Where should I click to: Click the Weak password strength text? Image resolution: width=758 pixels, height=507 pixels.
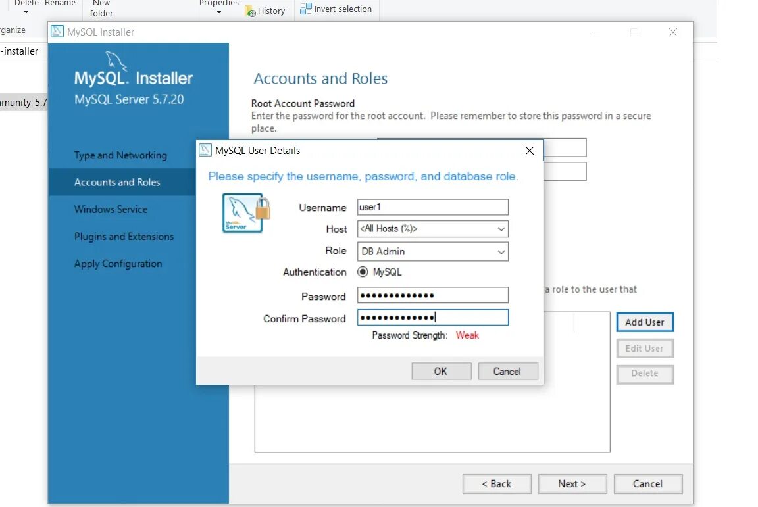pyautogui.click(x=467, y=335)
